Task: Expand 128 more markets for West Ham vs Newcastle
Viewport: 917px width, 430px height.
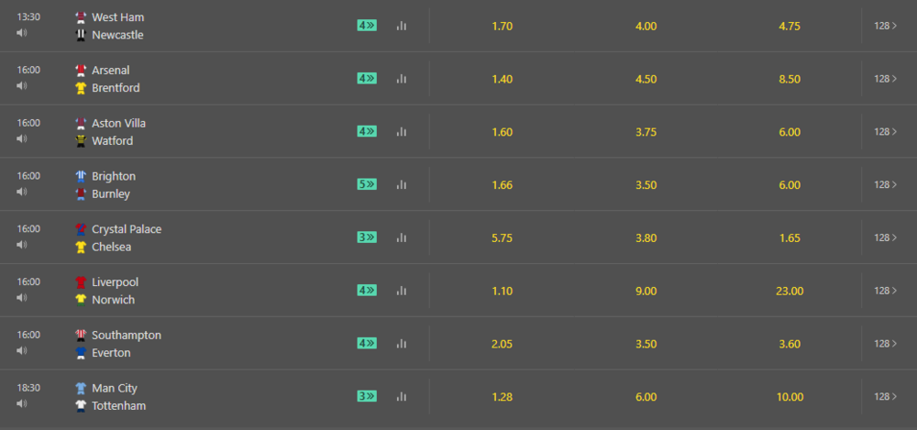Action: [886, 26]
